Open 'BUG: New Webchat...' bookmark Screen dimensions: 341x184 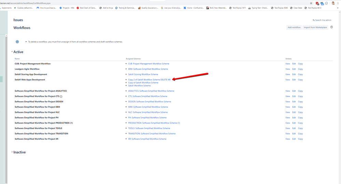[216, 8]
